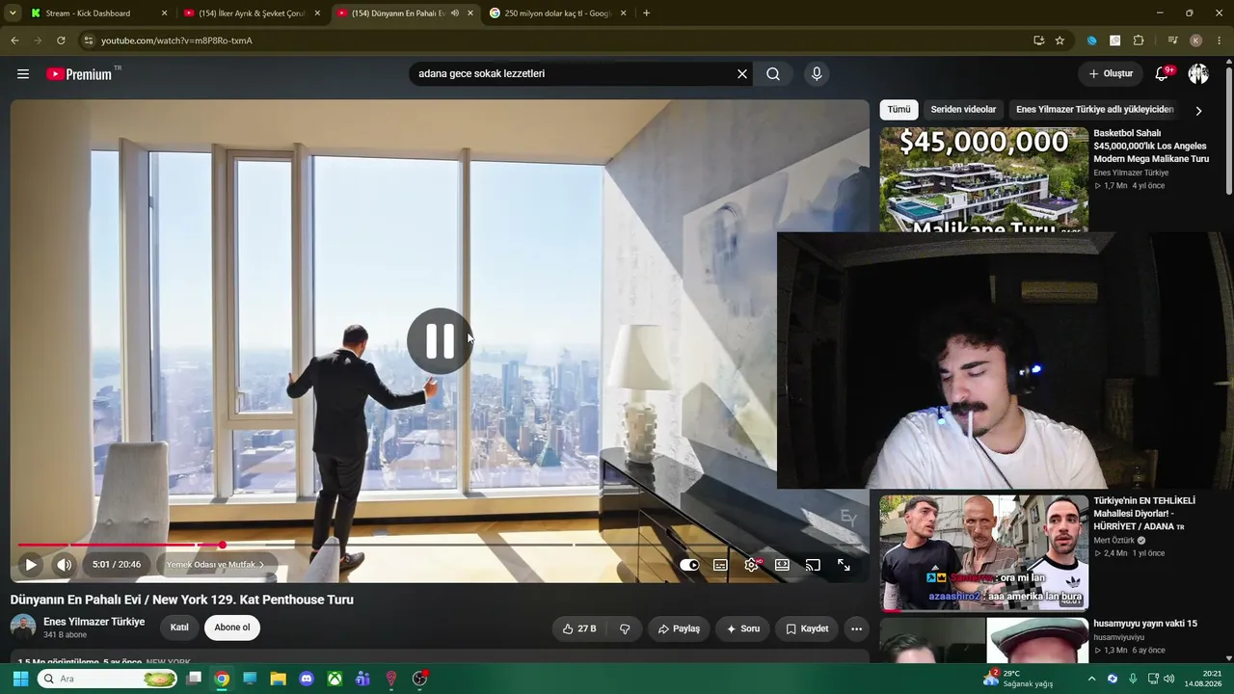This screenshot has height=694, width=1234.
Task: Open the Windows Start menu
Action: [20, 679]
